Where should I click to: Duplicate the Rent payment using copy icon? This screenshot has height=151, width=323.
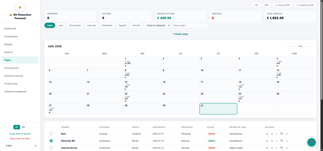pyautogui.click(x=282, y=134)
